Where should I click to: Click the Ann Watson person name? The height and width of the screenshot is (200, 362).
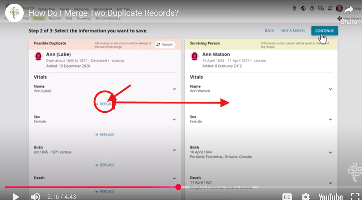pos(216,55)
